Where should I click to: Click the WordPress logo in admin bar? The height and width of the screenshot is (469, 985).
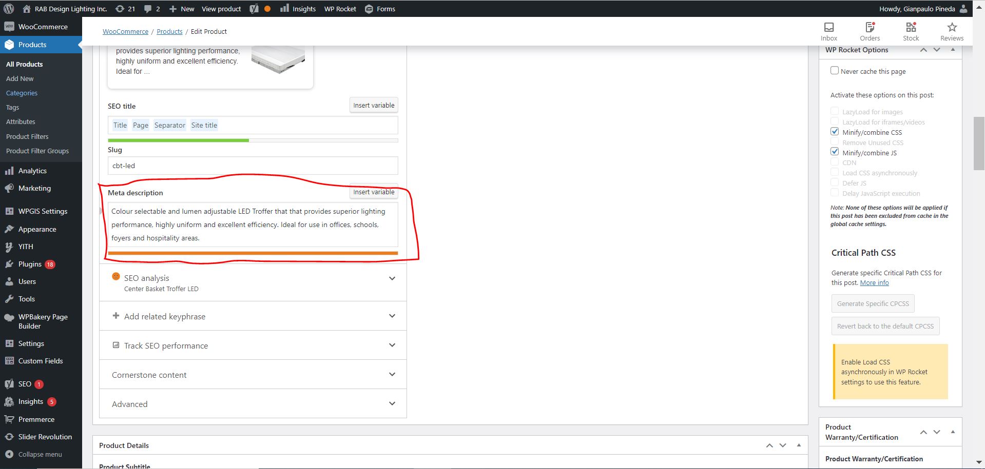click(9, 9)
